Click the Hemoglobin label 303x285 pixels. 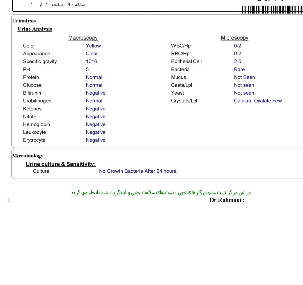[36, 124]
